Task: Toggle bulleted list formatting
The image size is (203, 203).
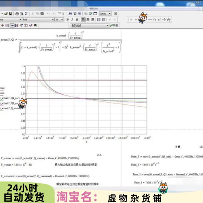Action: coord(99,19)
